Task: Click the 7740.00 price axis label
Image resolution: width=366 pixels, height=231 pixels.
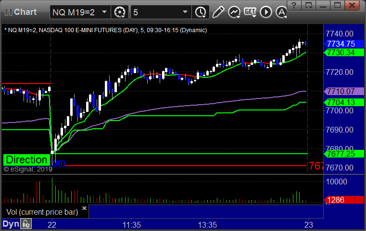Action: 340,34
